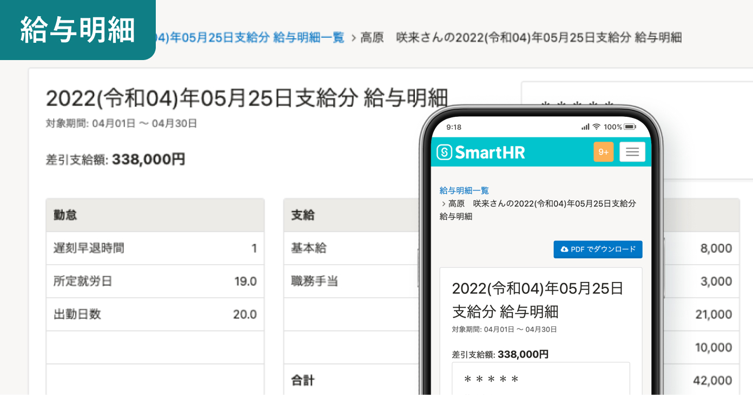
Task: Select the 遅刻早退時間 row label
Action: coord(89,248)
